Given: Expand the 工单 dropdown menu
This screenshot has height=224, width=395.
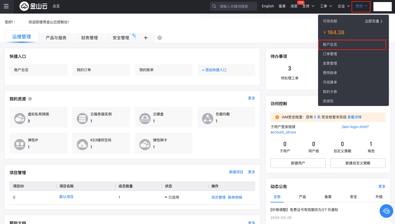Looking at the screenshot, I should click(x=326, y=6).
